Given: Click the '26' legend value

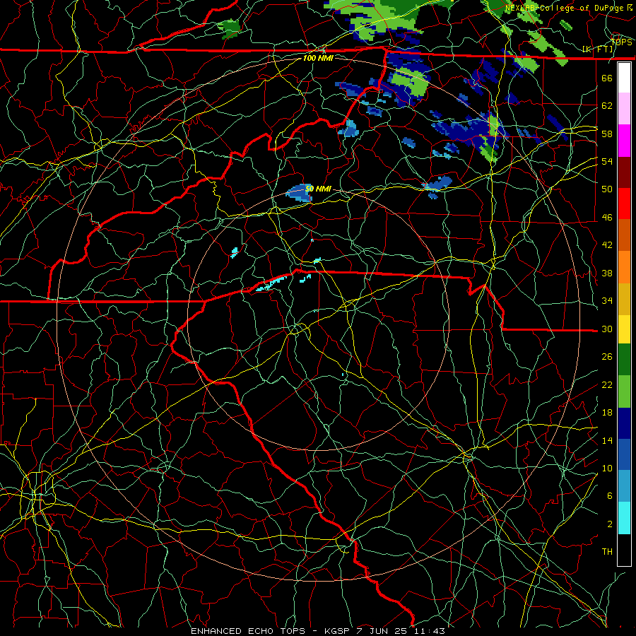Looking at the screenshot, I should point(607,357).
